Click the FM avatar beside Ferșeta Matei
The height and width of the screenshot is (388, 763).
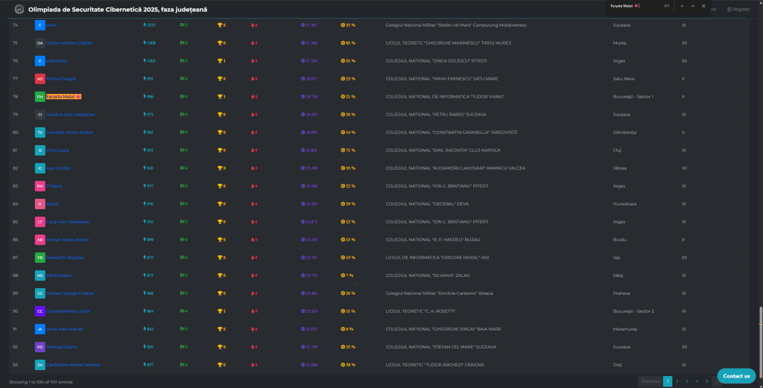[x=39, y=97]
